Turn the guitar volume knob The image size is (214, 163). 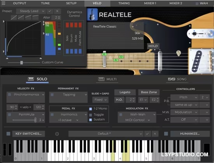pyautogui.click(x=210, y=34)
